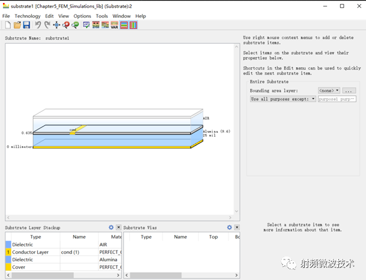Click the Undo arrow icon
Viewport: 366px width, 280px height.
pyautogui.click(x=37, y=25)
